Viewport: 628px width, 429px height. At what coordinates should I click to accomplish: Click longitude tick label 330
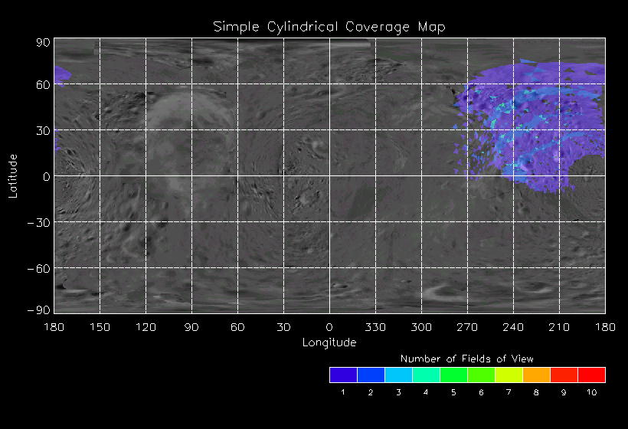click(x=375, y=327)
